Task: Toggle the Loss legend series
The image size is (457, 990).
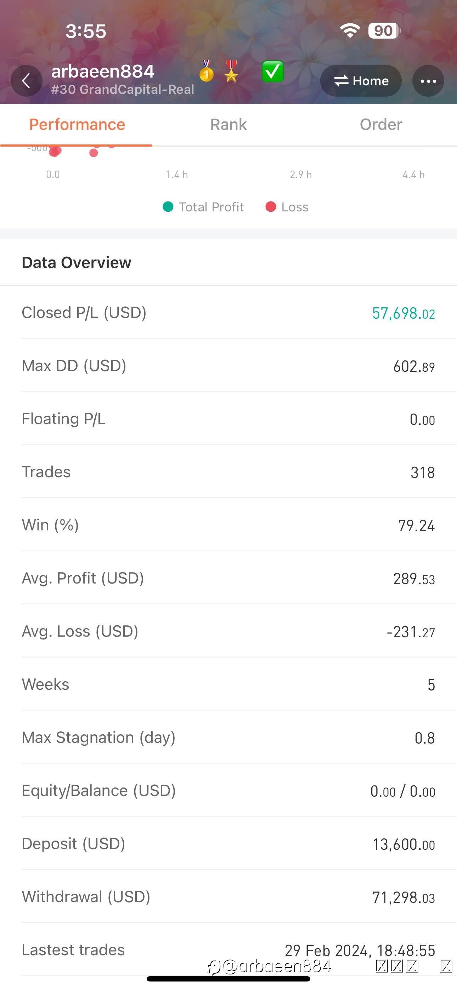Action: click(x=287, y=207)
